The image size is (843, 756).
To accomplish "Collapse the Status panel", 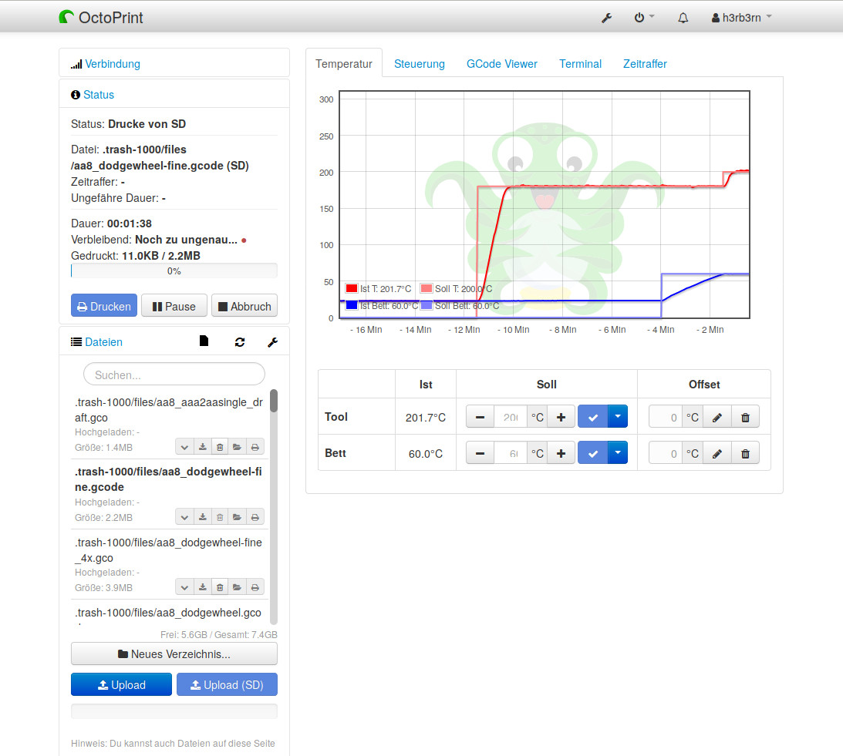I will click(x=99, y=95).
